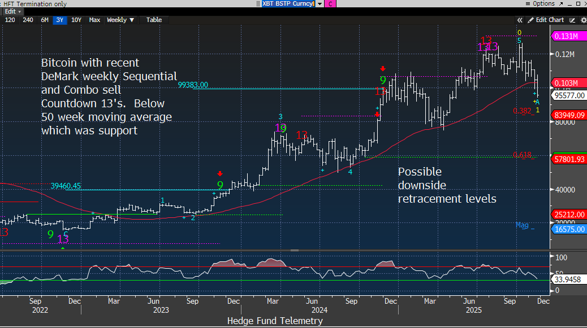The height and width of the screenshot is (328, 587).
Task: Expand the Edit dropdown menu
Action: pyautogui.click(x=12, y=11)
